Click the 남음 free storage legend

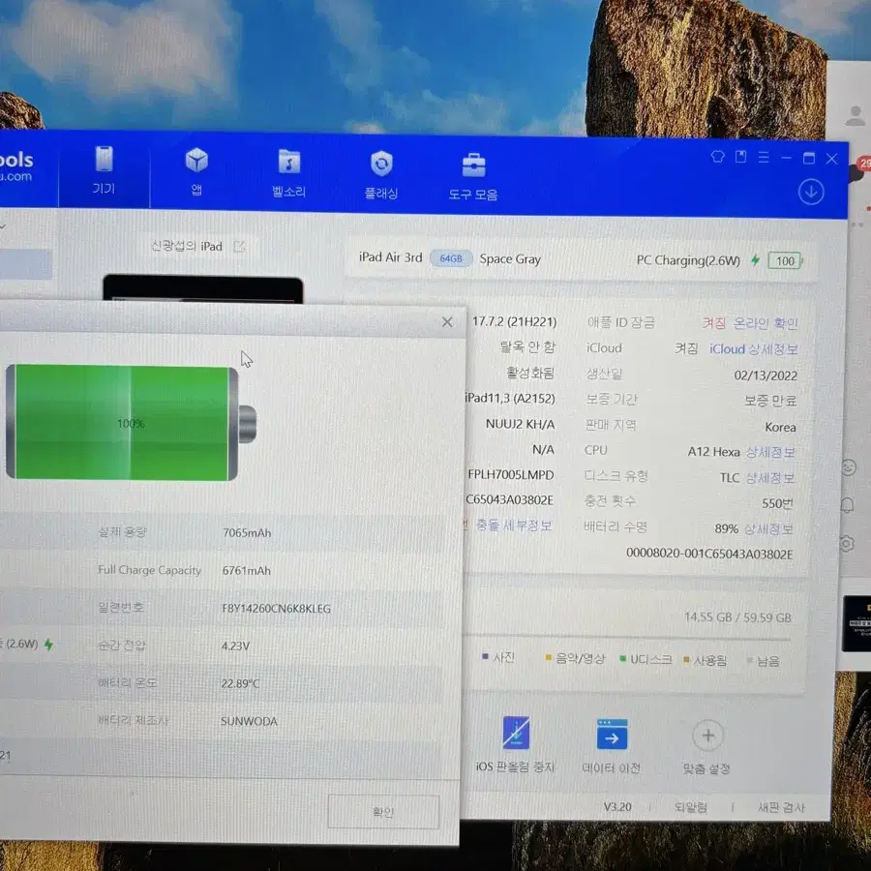point(764,661)
